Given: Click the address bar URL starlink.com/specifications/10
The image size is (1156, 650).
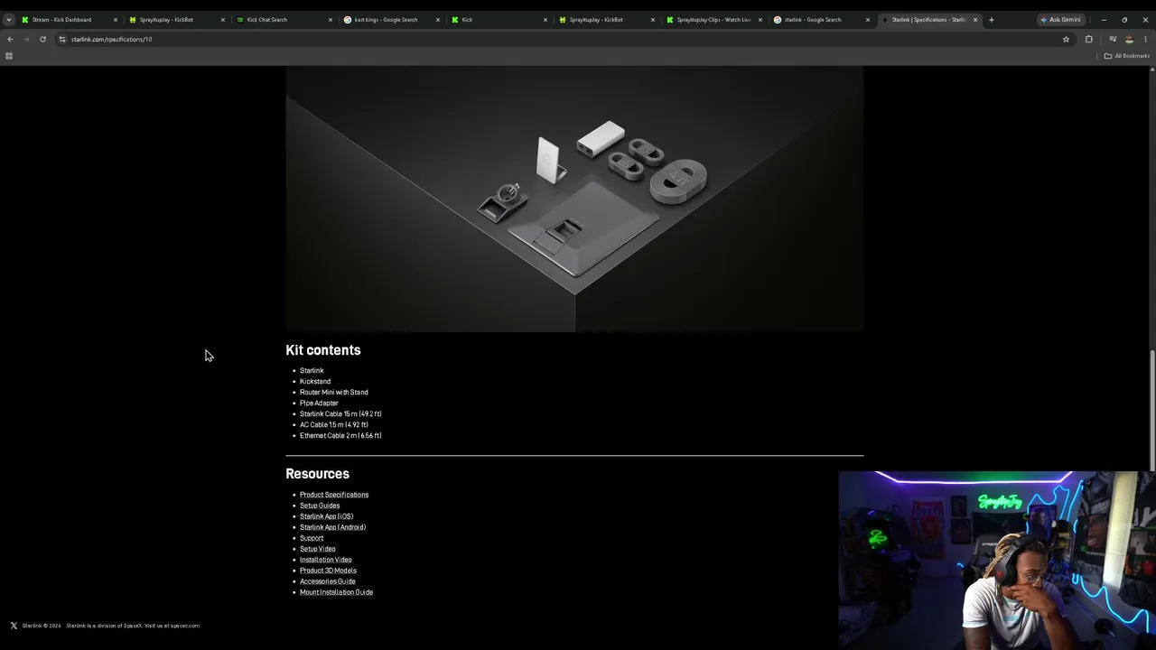Looking at the screenshot, I should point(112,39).
